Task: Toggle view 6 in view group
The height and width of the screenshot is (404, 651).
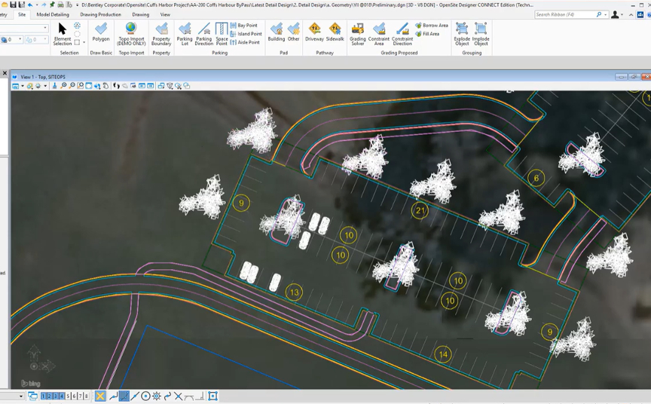Action: [75, 396]
